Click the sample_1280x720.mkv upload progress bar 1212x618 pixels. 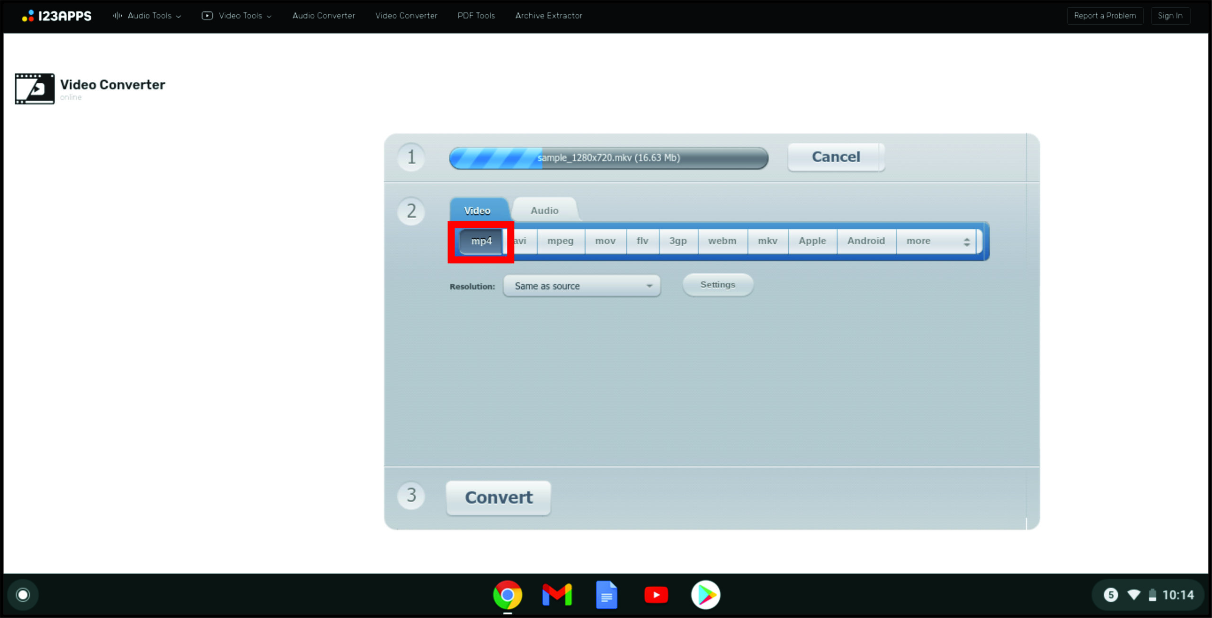tap(608, 158)
